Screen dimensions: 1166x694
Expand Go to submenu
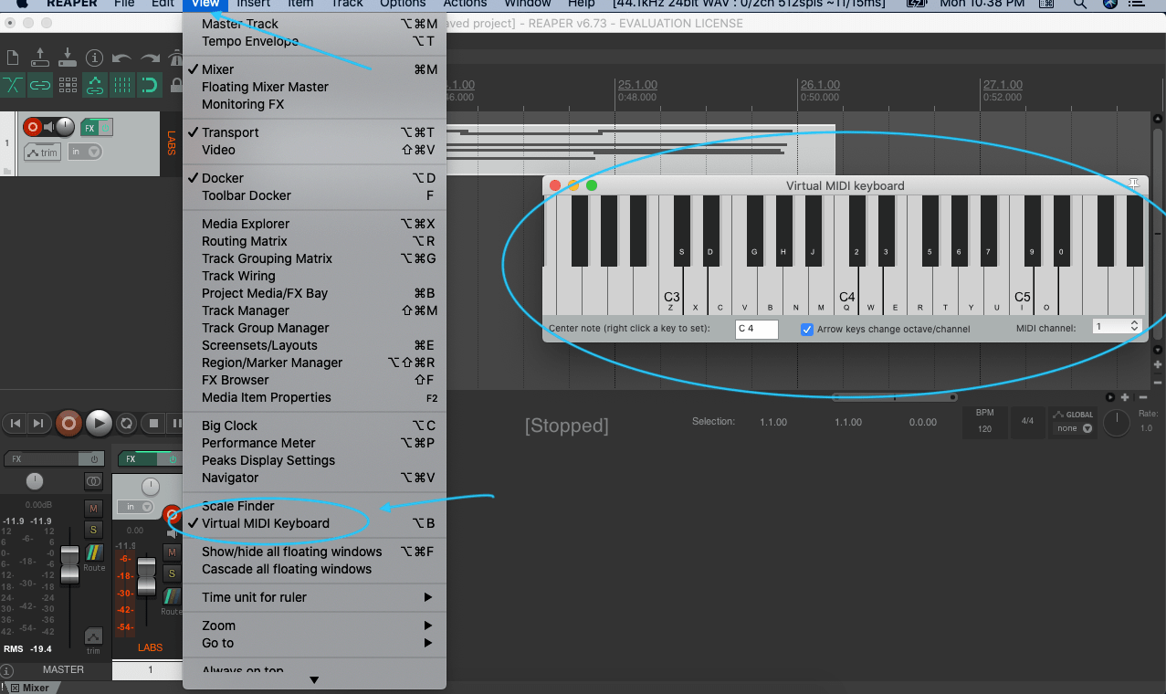(314, 643)
